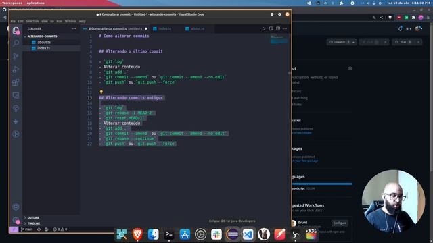433x243 pixels.
Task: Click the editor minimap
Action: pos(279,39)
